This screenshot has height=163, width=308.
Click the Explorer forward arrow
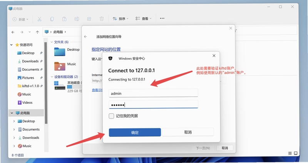pos(22,32)
